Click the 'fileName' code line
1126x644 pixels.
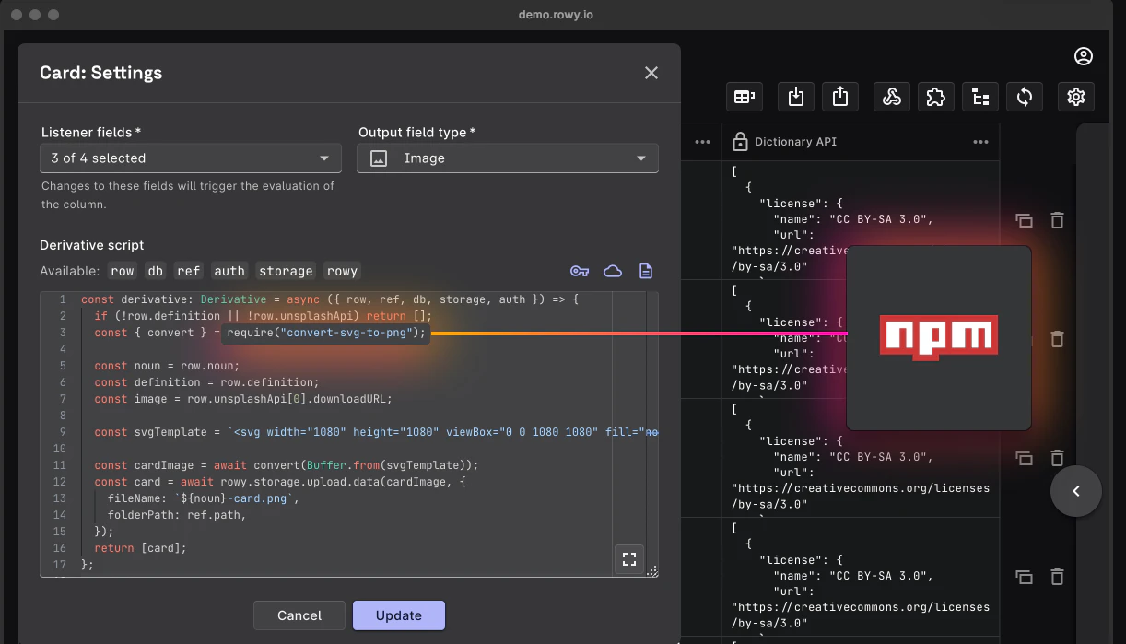pos(204,498)
